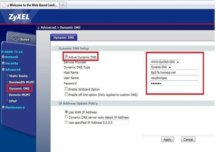Click the page icon on the browser tab
The width and height of the screenshot is (216, 152).
(4, 5)
